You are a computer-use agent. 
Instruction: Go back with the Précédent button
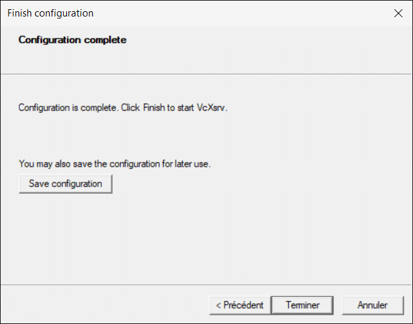(x=239, y=305)
